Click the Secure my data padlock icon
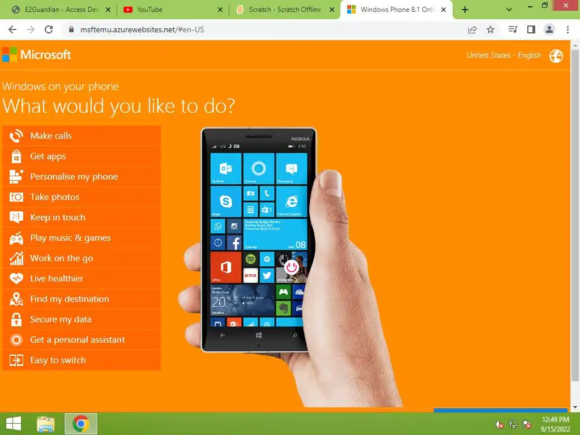This screenshot has height=435, width=580. pyautogui.click(x=16, y=319)
